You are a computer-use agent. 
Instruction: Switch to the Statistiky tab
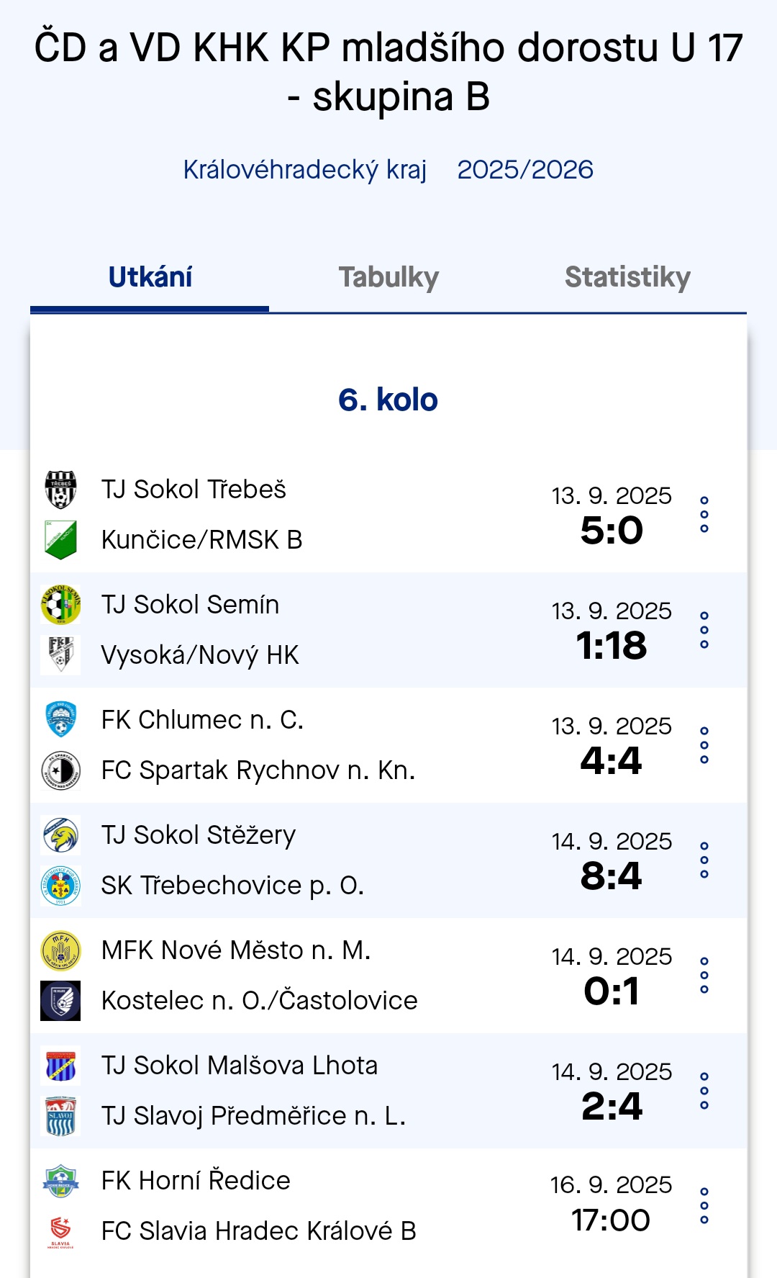coord(627,277)
